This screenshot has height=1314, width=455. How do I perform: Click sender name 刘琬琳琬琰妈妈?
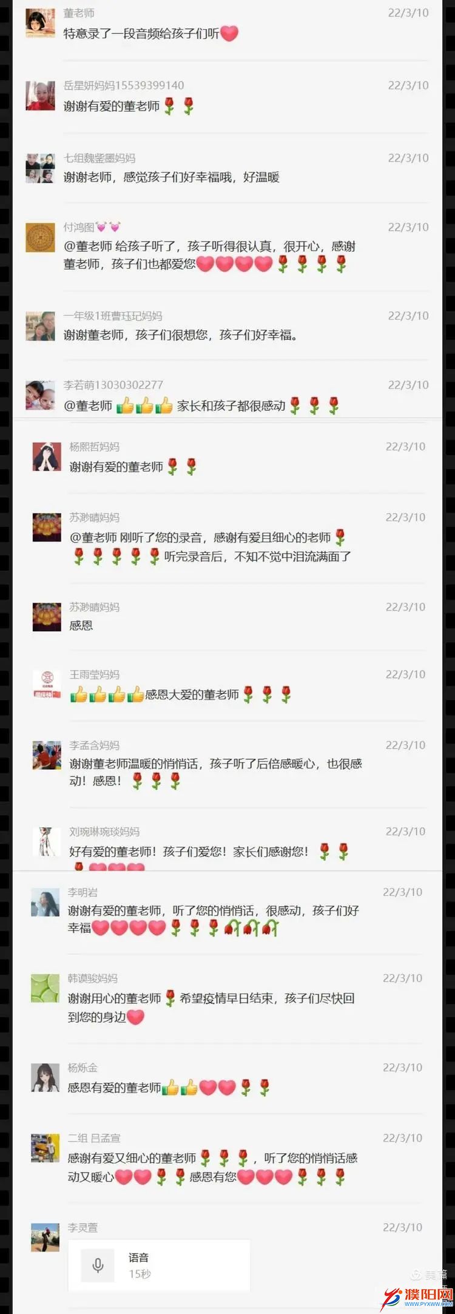click(x=104, y=831)
